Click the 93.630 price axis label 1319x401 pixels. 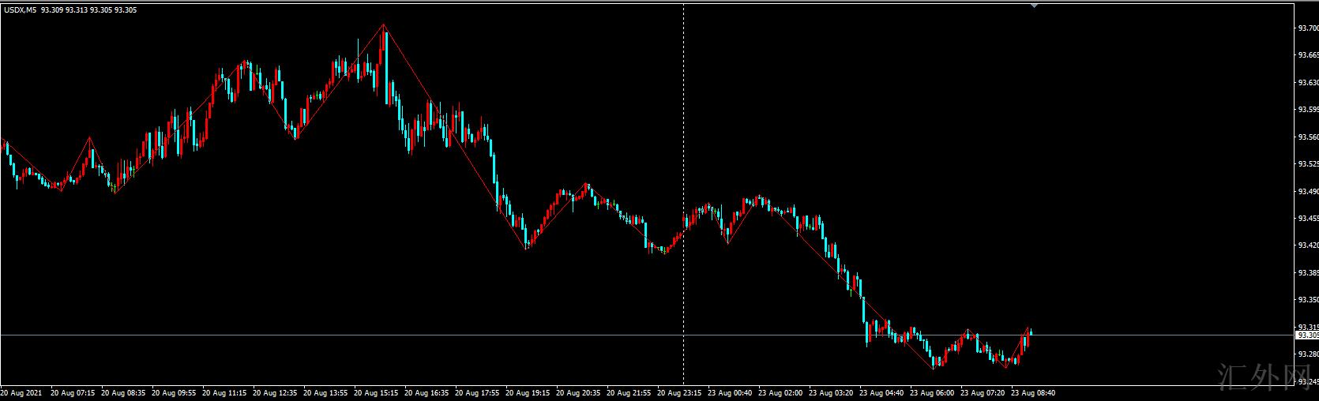click(x=1307, y=83)
